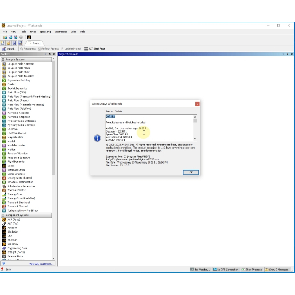Viewport: 295px width, 295px height.
Task: Select the Discovery component icon
Action: [4, 244]
